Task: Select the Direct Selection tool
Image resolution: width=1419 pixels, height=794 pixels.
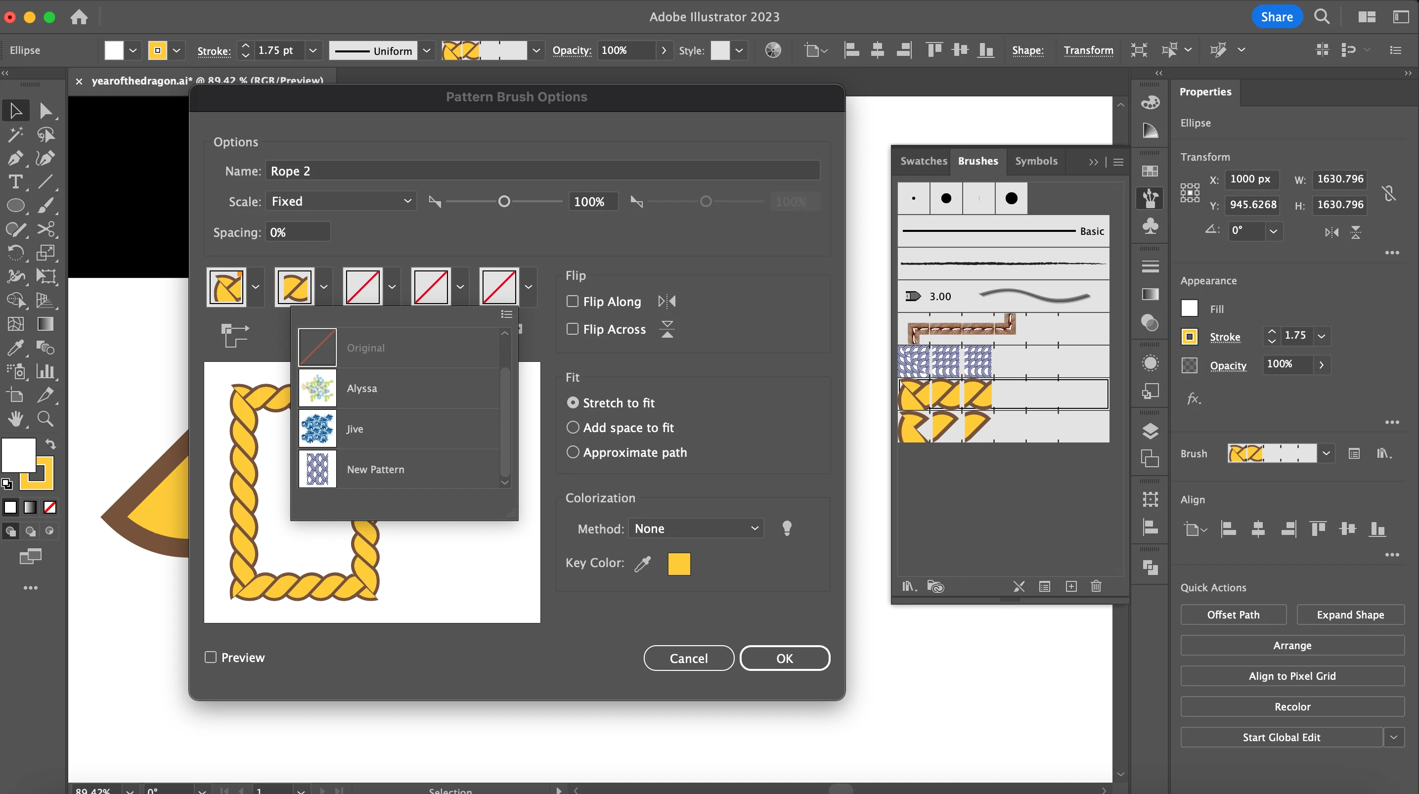Action: pyautogui.click(x=45, y=111)
